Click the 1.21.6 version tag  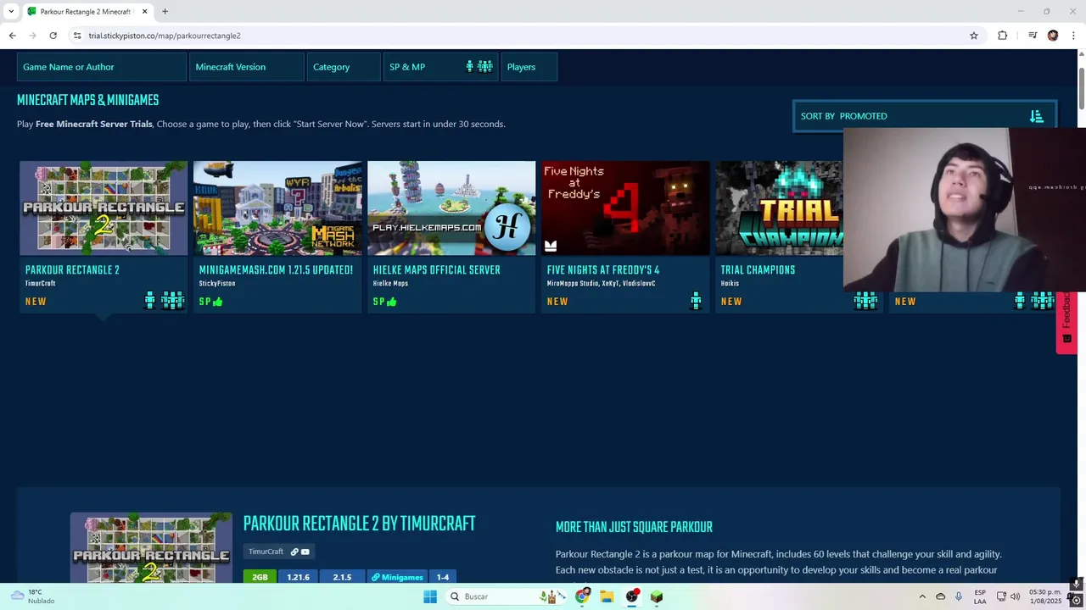click(298, 577)
